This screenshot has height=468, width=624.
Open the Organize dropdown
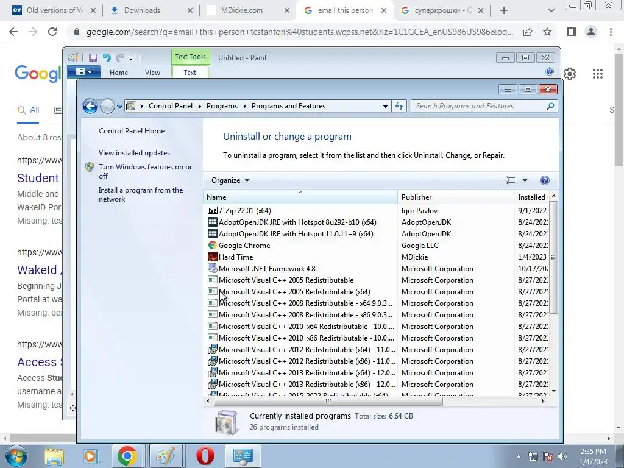[x=230, y=180]
